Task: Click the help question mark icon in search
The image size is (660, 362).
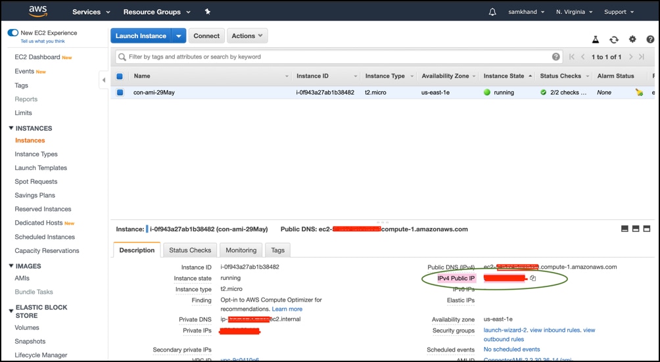Action: pos(556,57)
